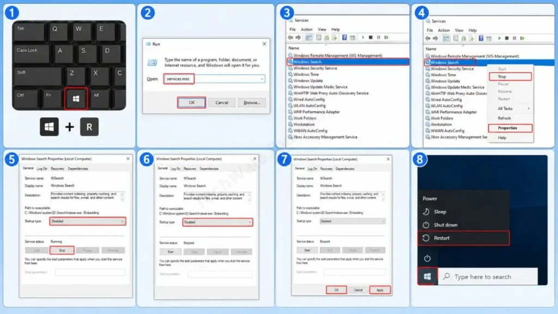
Task: Select Windows Search row in step 3 Services list
Action: [348, 62]
